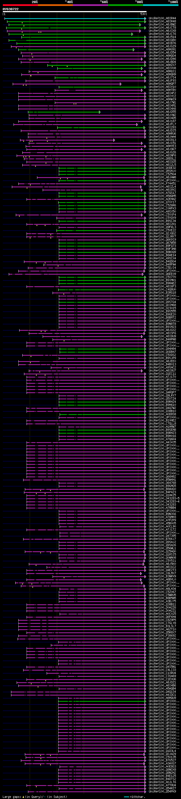Select UniRef100_Q9FKL3 in the hit list

(162, 227)
